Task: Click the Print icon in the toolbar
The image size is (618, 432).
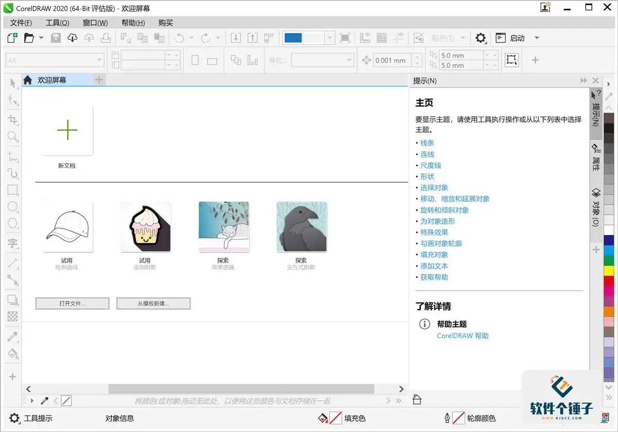Action: [106, 38]
